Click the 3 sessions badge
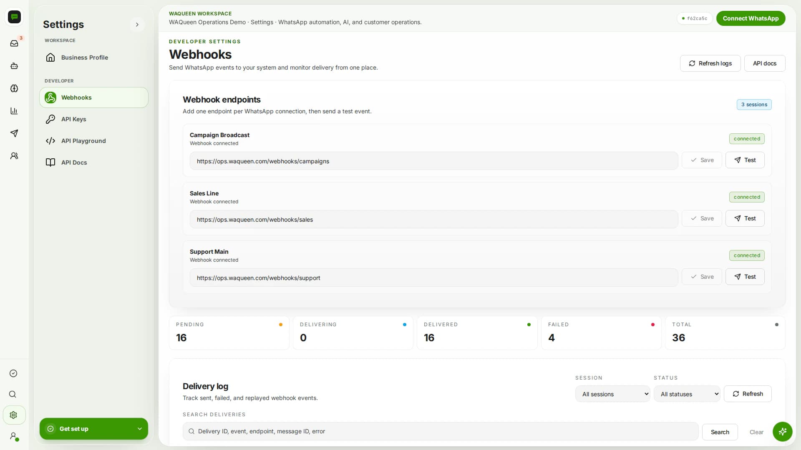 pyautogui.click(x=754, y=105)
